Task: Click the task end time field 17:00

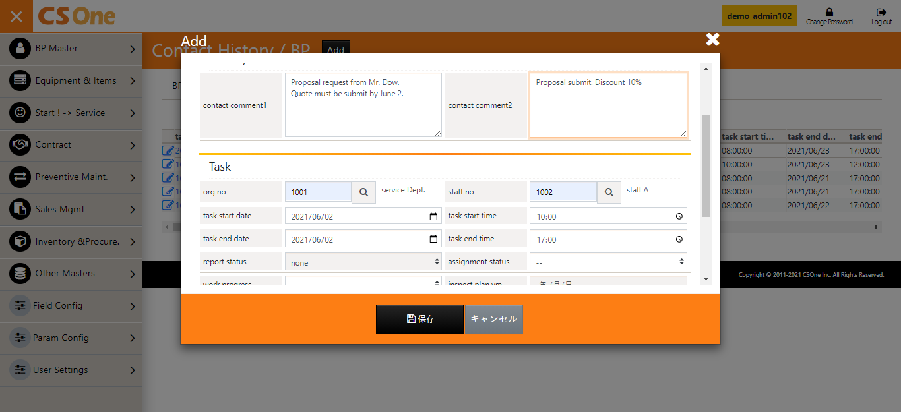Action: pyautogui.click(x=608, y=239)
